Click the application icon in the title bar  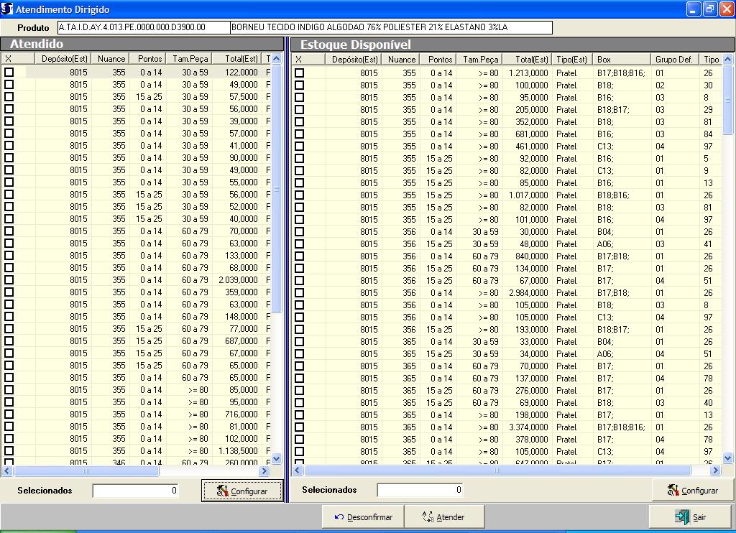pos(7,8)
